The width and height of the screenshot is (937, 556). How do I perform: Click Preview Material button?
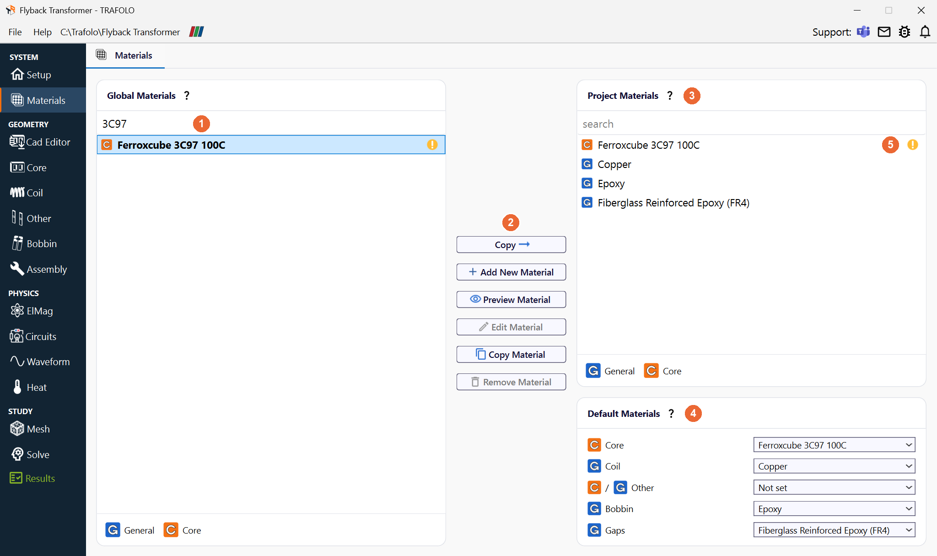[511, 300]
